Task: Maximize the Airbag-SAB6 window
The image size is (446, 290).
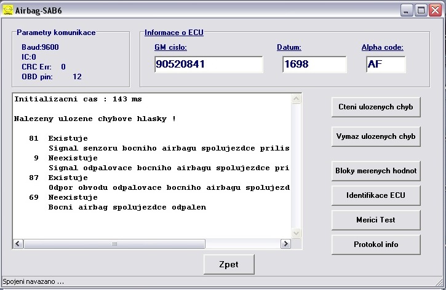Action: click(421, 10)
